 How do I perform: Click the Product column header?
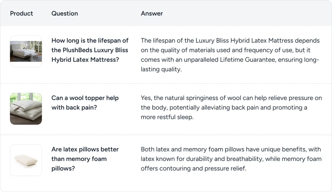coord(21,13)
